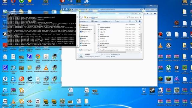Click Открыть button in Explorer toolbar
This screenshot has height=108, width=192.
(95, 21)
